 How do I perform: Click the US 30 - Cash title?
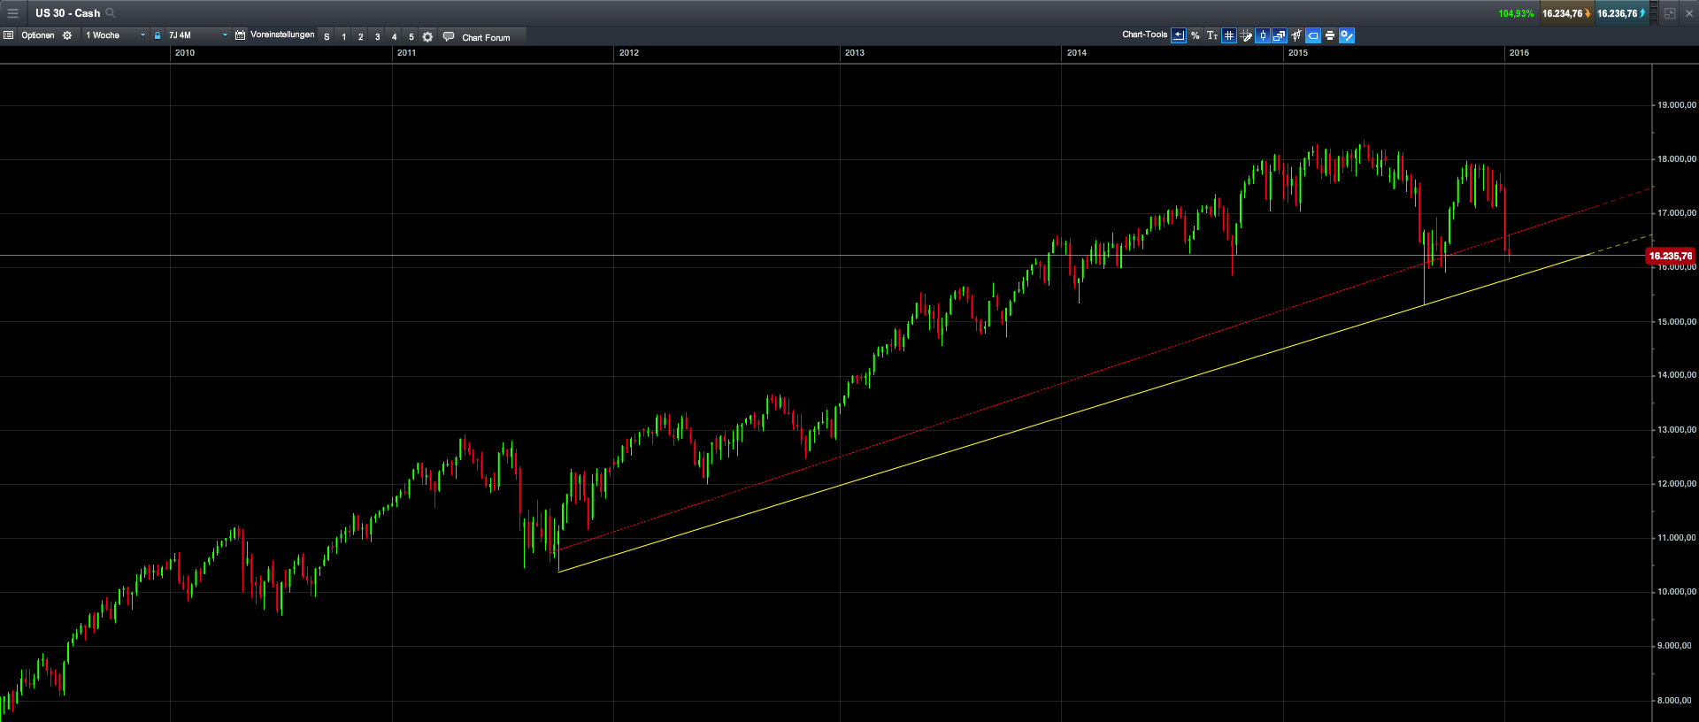coord(67,13)
